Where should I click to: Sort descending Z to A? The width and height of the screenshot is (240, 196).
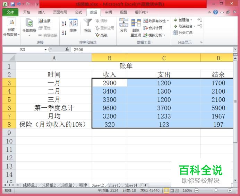click(x=64, y=33)
